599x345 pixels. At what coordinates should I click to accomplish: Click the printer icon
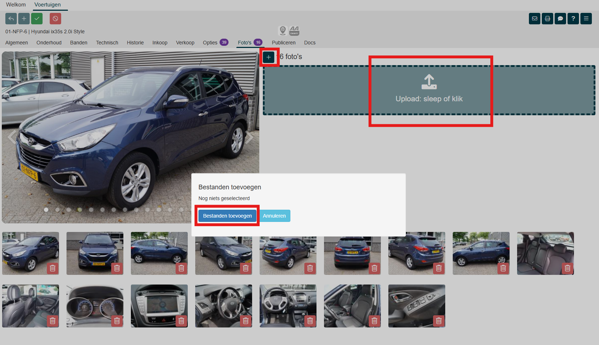548,19
